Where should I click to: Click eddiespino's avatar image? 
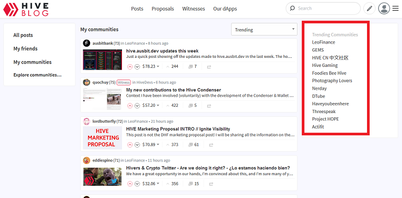click(x=86, y=160)
